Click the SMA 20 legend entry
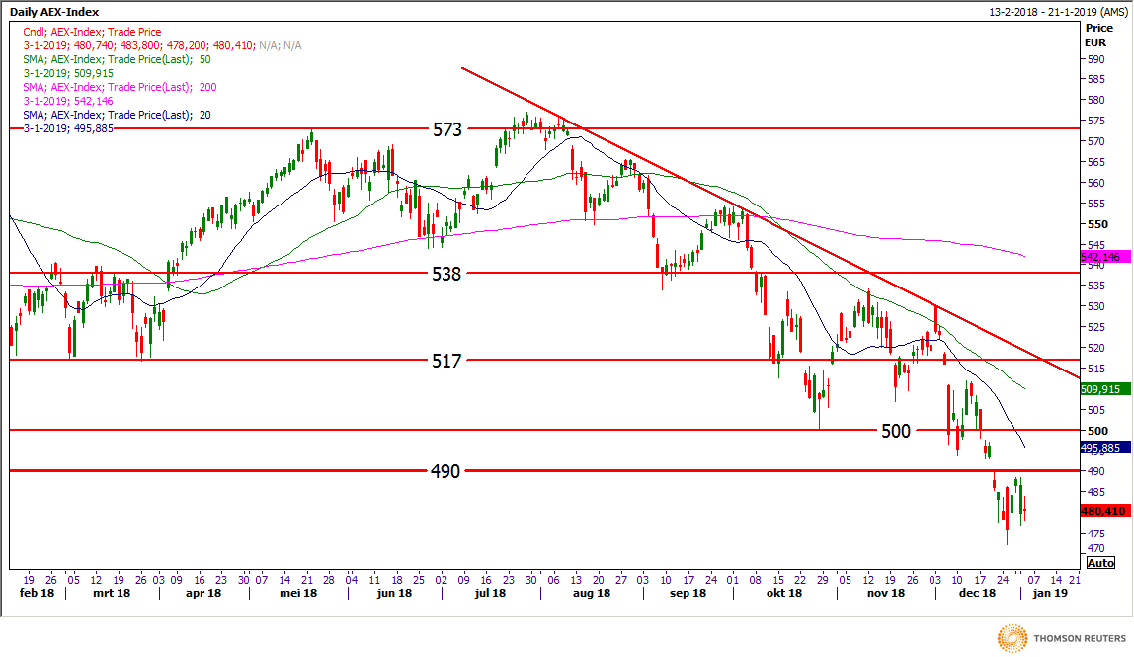Screen dimensions: 1134x657 pos(116,115)
